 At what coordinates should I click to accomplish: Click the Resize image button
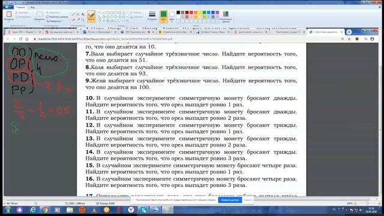coord(57,17)
